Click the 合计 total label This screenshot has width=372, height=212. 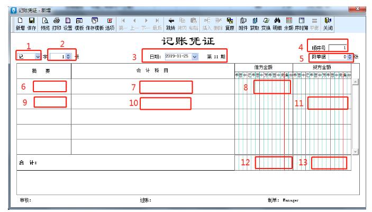tap(28, 163)
